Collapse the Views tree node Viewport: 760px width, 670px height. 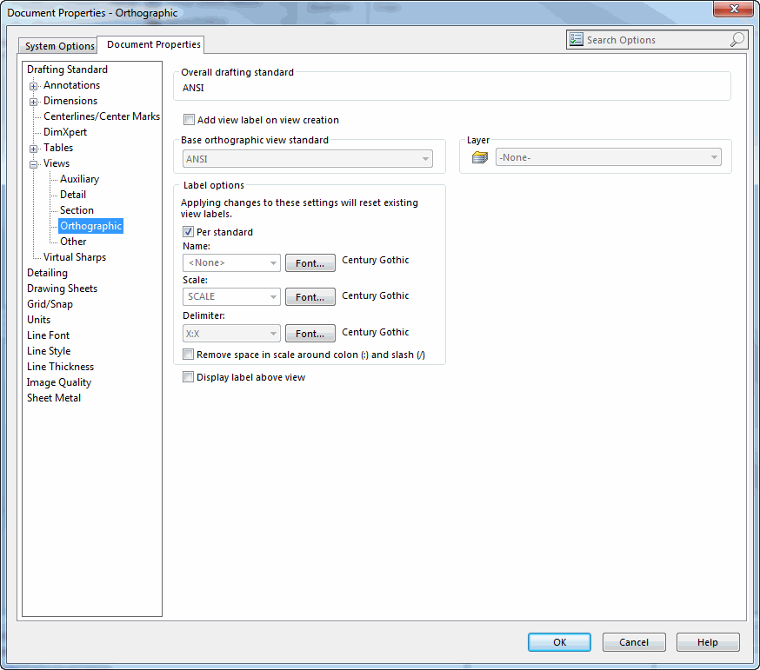pos(33,164)
